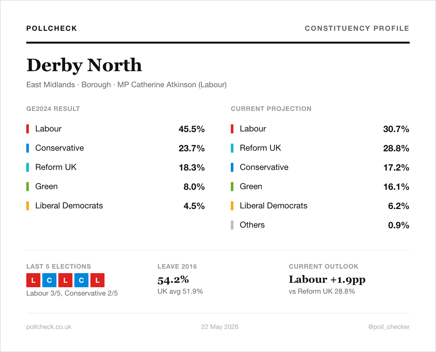The height and width of the screenshot is (352, 436).
Task: Click the first blue C election badge
Action: [x=49, y=280]
